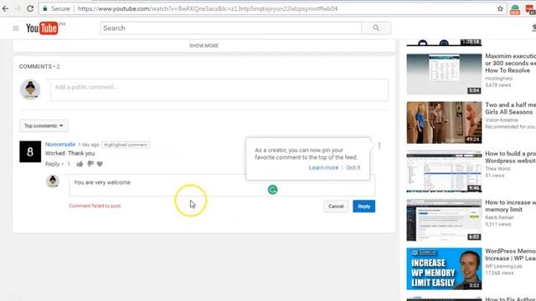Bookmark the page with the star icon
This screenshot has height=301, width=536.
coord(500,8)
